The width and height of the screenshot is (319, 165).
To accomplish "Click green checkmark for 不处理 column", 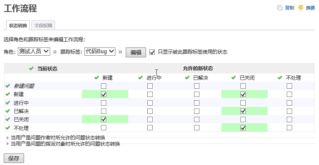I will tap(280, 78).
